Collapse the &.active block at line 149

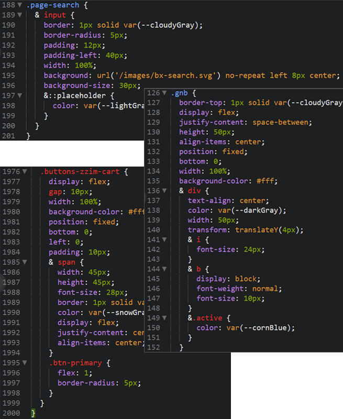coord(164,318)
